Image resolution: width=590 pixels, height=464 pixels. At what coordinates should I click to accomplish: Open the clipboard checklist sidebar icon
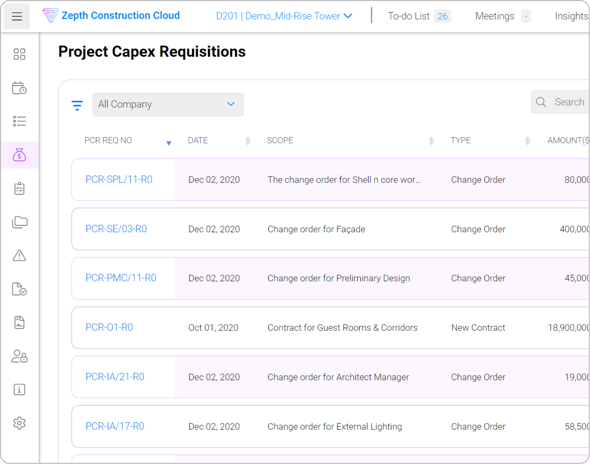click(19, 189)
